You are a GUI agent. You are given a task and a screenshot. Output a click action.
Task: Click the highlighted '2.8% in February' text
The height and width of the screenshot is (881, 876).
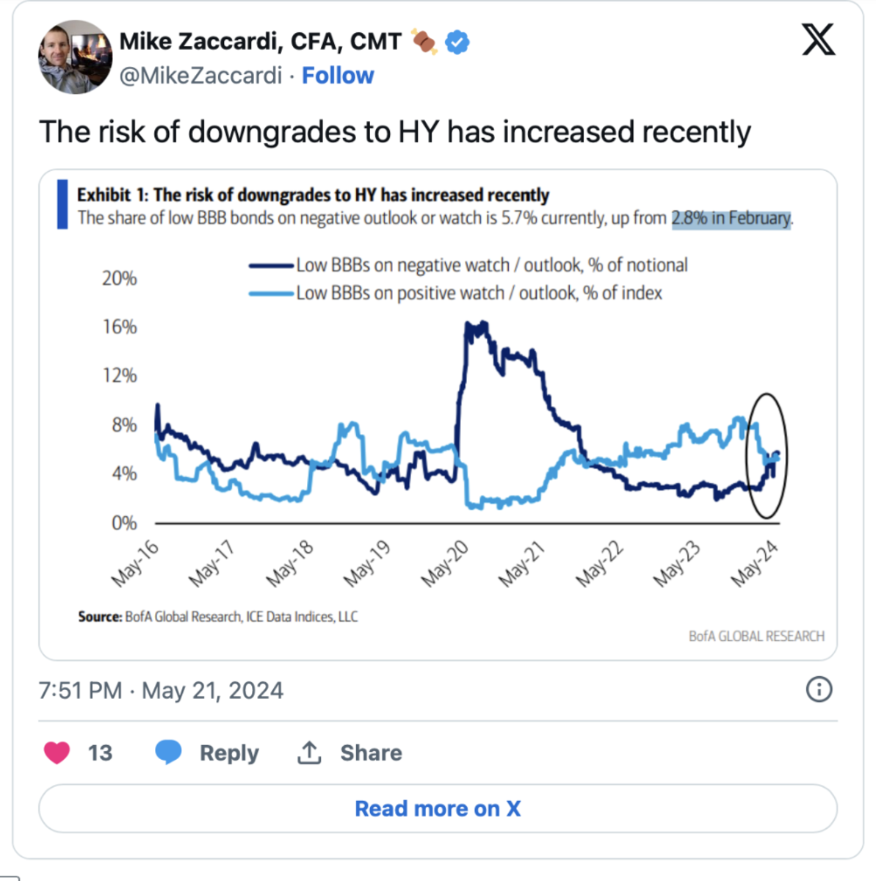[x=731, y=218]
